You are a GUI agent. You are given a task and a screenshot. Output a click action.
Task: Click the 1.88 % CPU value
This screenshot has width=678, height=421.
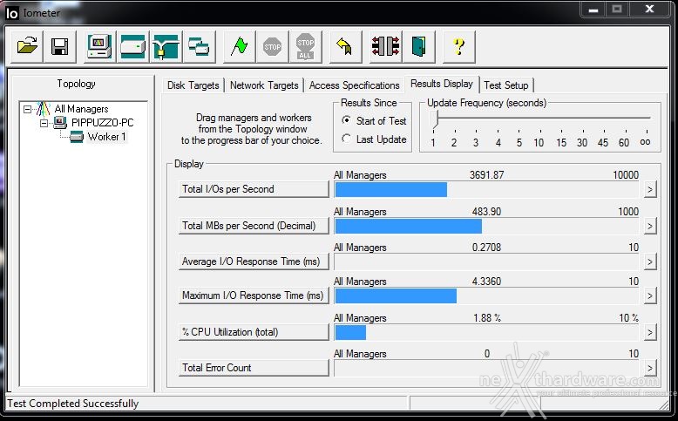point(487,317)
